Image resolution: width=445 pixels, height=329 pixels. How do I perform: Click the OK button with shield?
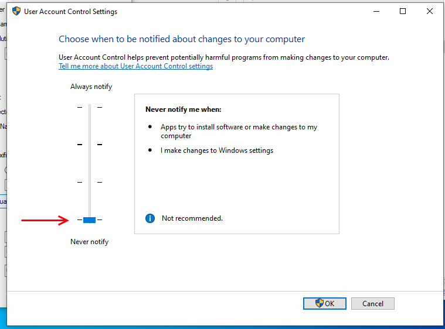pyautogui.click(x=324, y=303)
